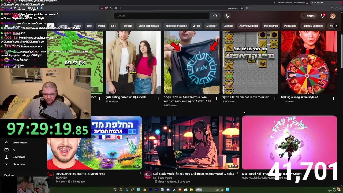Select the Live filter chip

(89, 26)
